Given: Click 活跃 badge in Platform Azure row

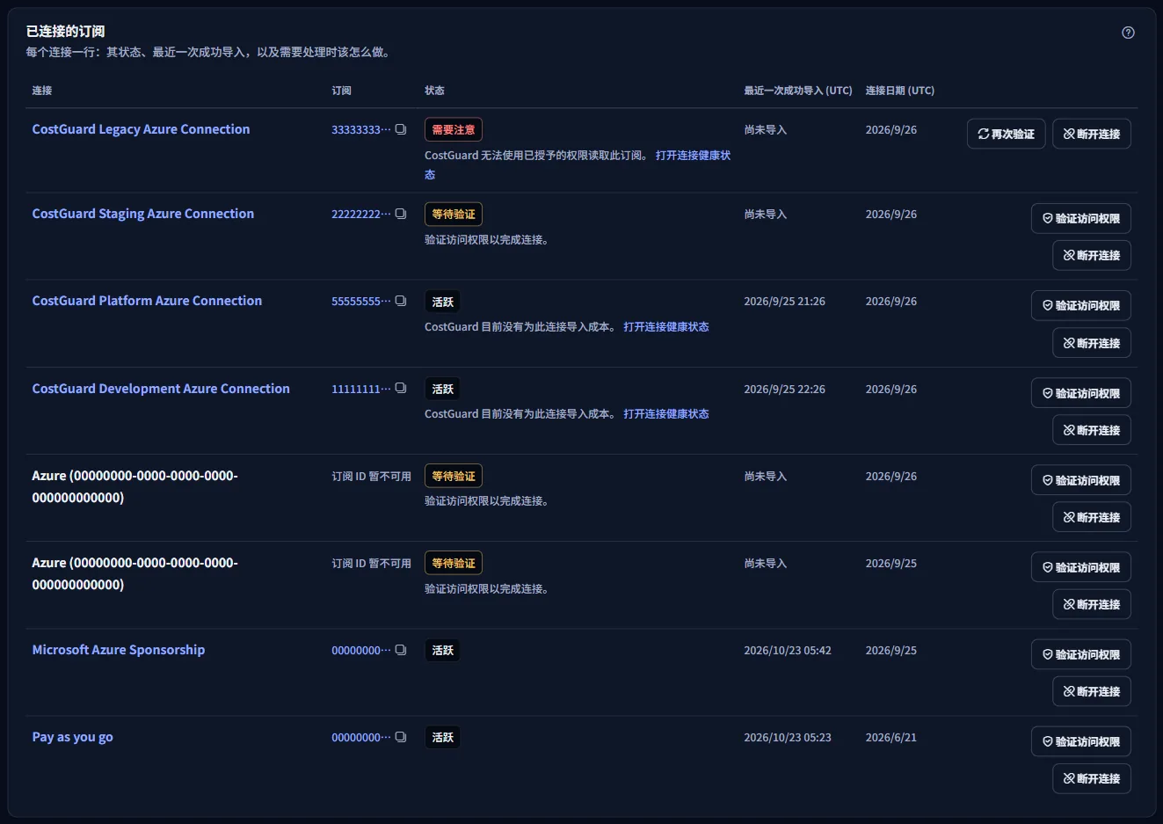Looking at the screenshot, I should [442, 302].
